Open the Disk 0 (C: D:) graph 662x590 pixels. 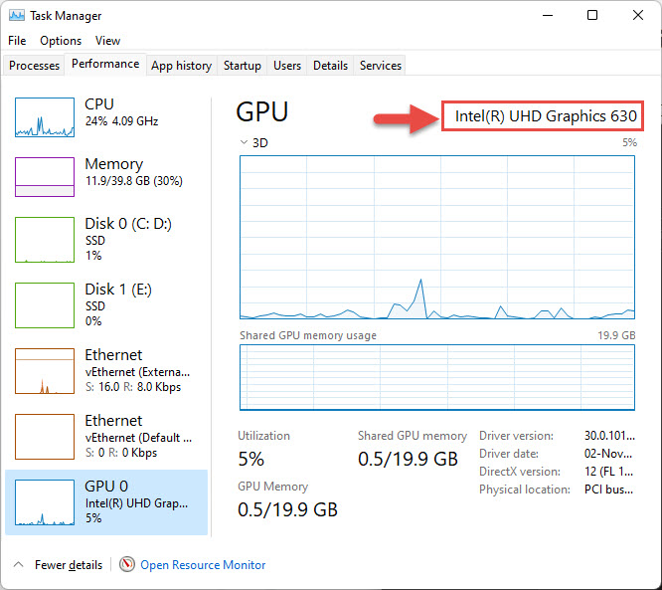coord(45,240)
